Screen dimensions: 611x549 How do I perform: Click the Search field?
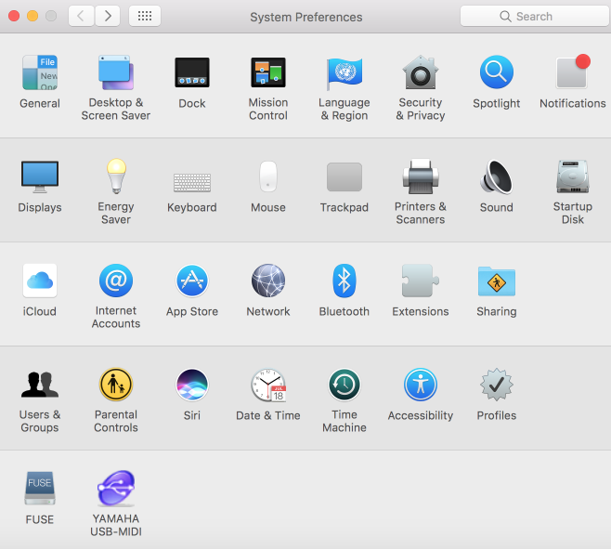(535, 16)
